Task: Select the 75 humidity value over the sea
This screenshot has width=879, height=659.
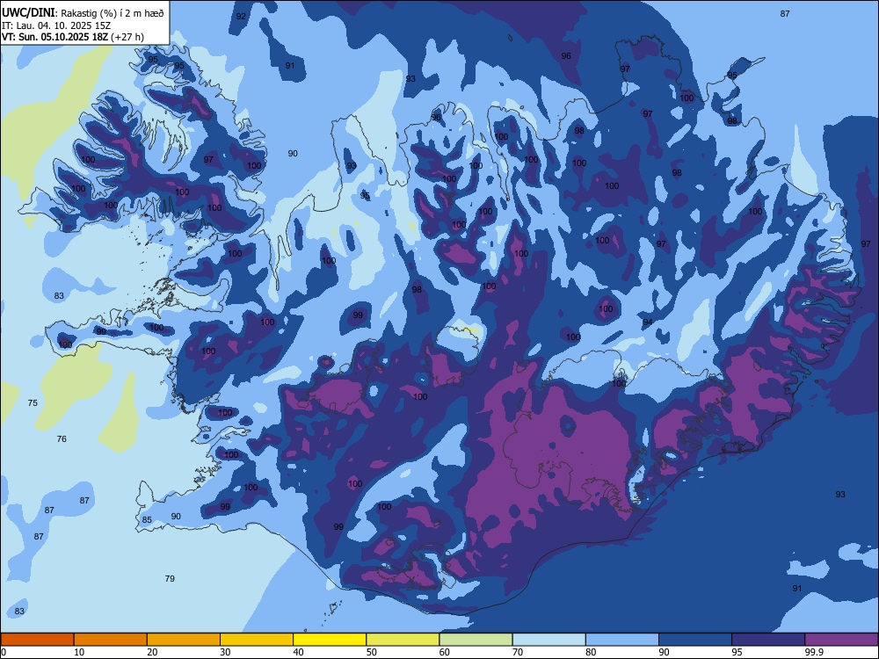Action: pyautogui.click(x=33, y=403)
